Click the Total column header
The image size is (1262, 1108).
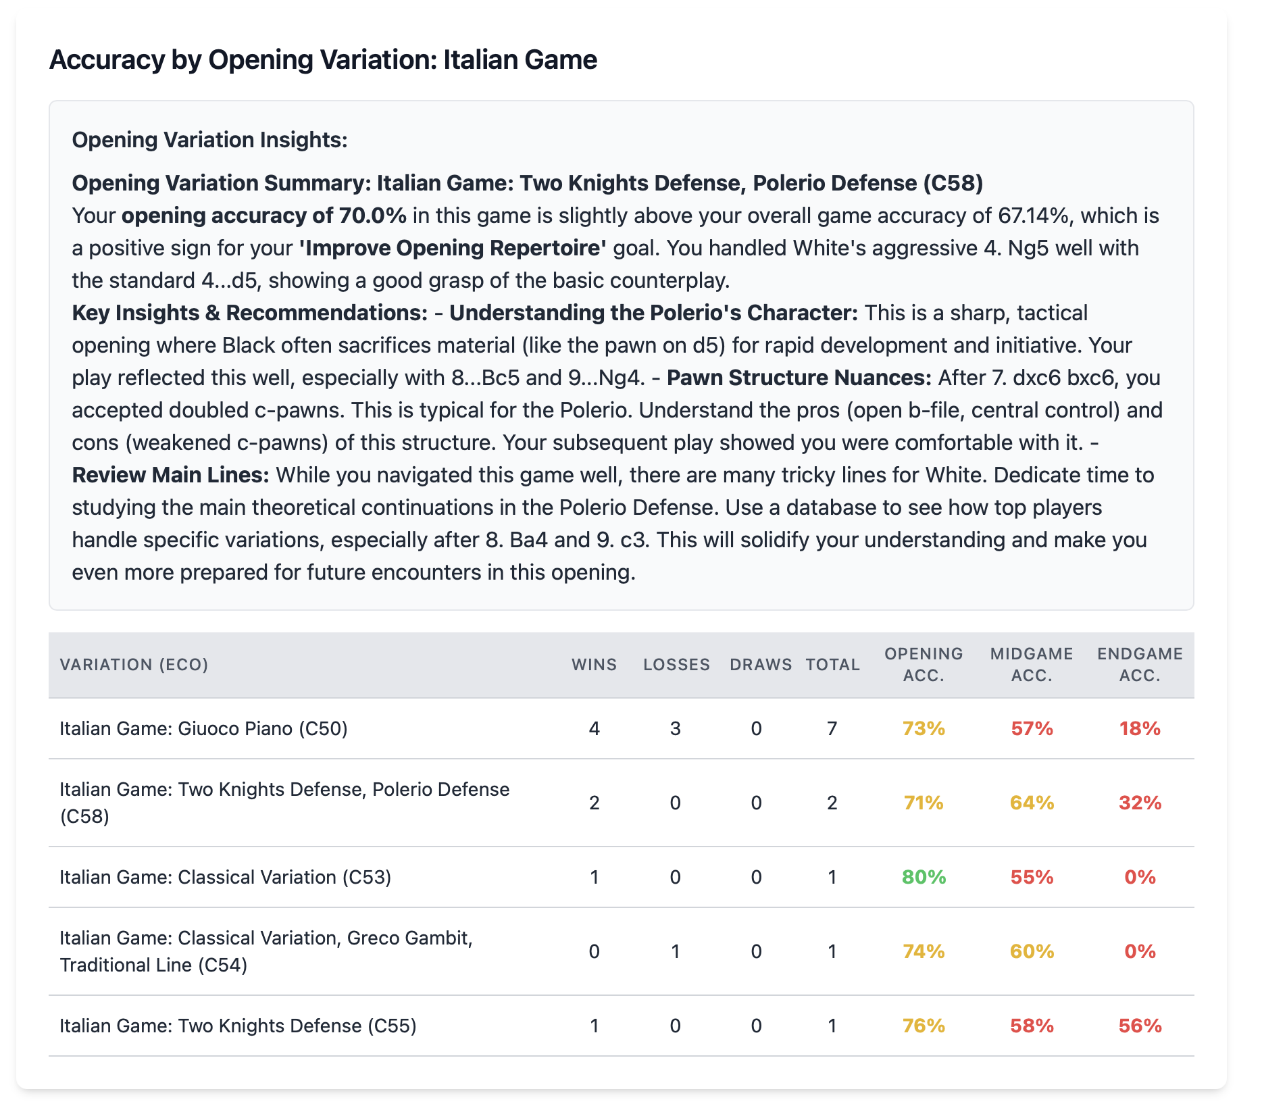pyautogui.click(x=832, y=665)
